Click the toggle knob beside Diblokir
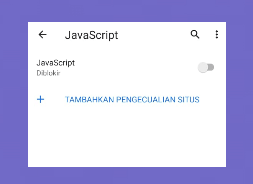 pyautogui.click(x=203, y=67)
